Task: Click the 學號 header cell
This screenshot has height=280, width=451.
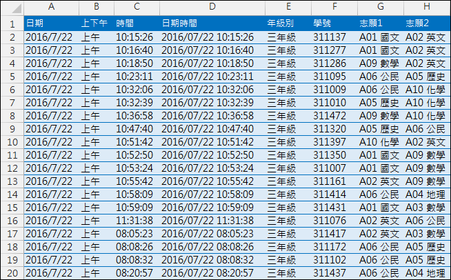Action: (334, 23)
